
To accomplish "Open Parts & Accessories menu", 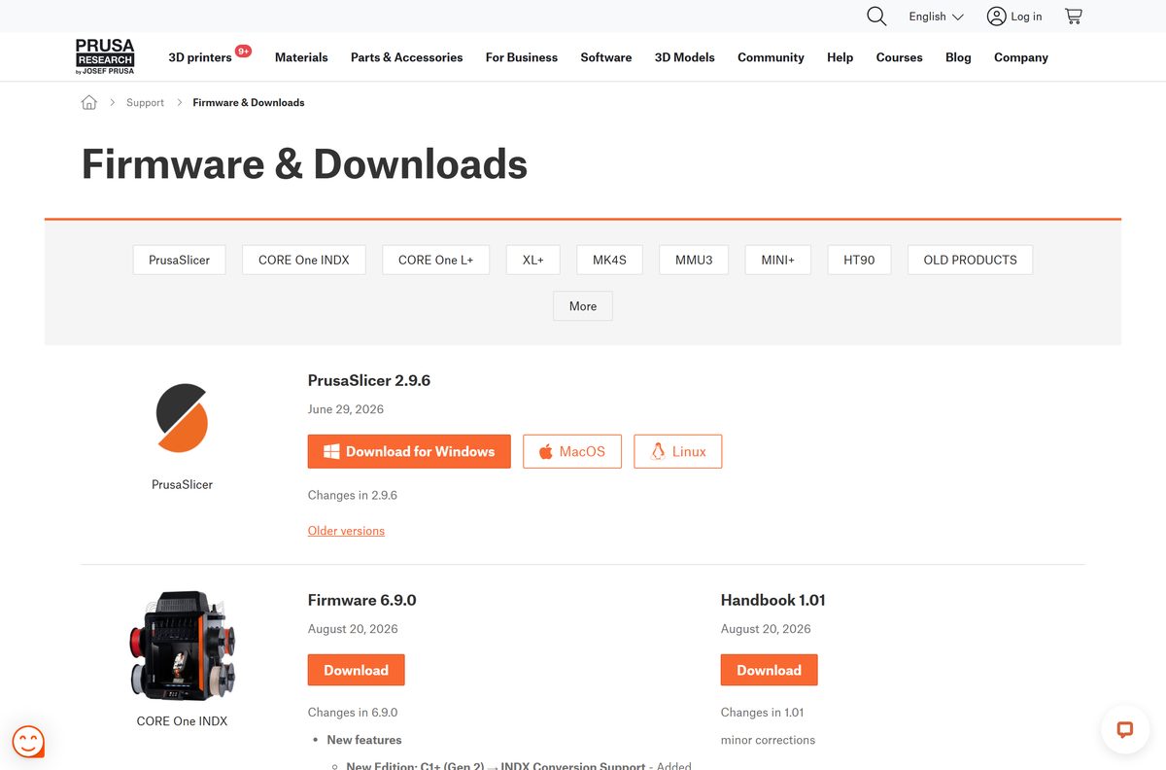I will point(406,57).
